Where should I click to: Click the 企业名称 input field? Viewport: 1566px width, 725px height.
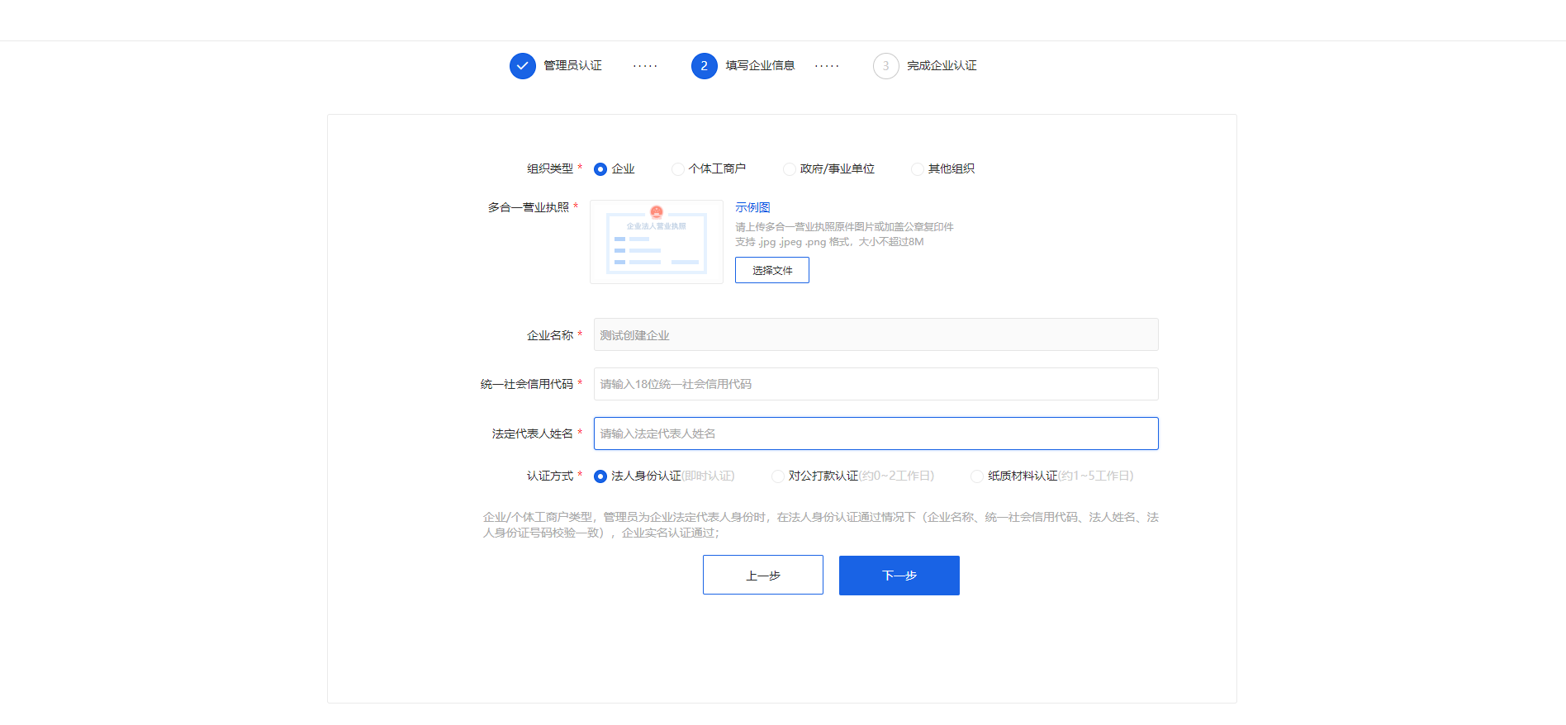click(x=876, y=335)
